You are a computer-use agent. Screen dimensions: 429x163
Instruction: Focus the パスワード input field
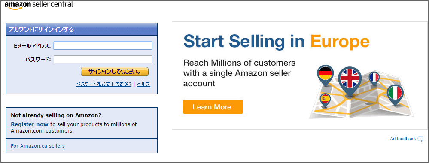click(103, 59)
